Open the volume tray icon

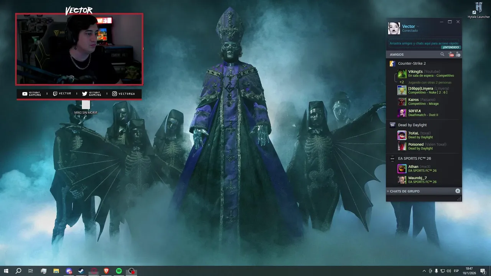tap(449, 271)
